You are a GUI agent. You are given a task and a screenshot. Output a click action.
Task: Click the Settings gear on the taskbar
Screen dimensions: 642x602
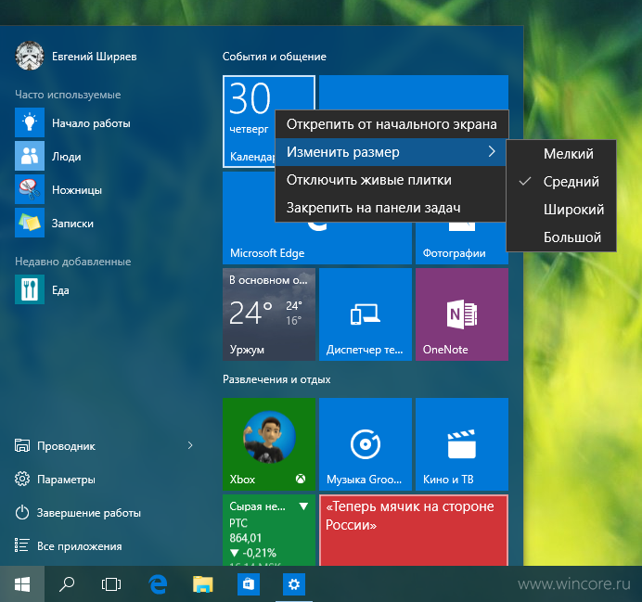pos(294,584)
